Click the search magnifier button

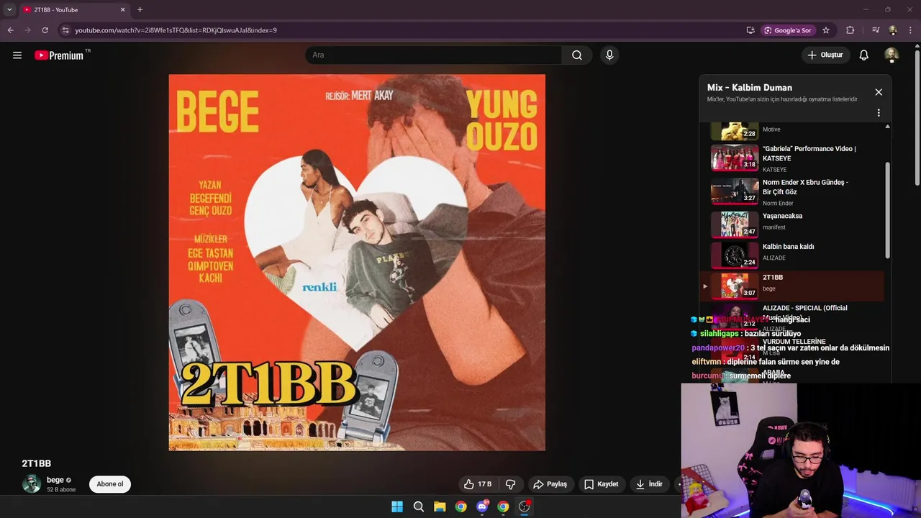pos(577,55)
